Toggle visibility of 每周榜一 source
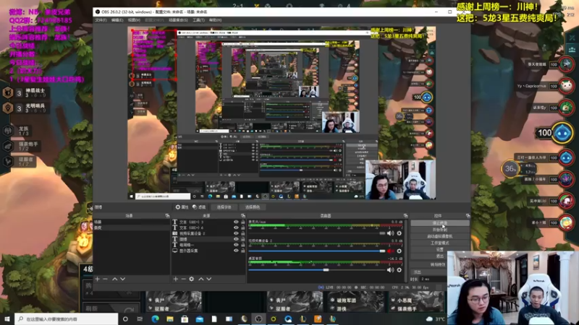The height and width of the screenshot is (325, 579). click(236, 245)
